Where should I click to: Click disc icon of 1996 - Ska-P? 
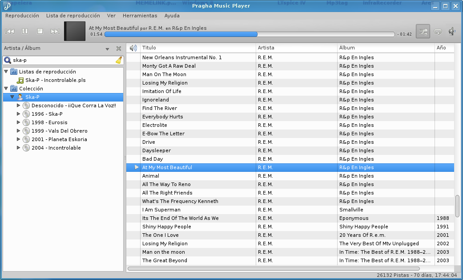26,114
